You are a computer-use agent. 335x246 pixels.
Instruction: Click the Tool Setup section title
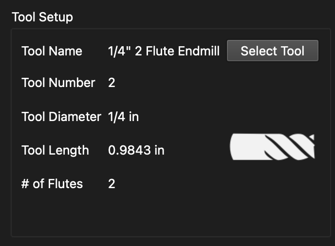[42, 17]
